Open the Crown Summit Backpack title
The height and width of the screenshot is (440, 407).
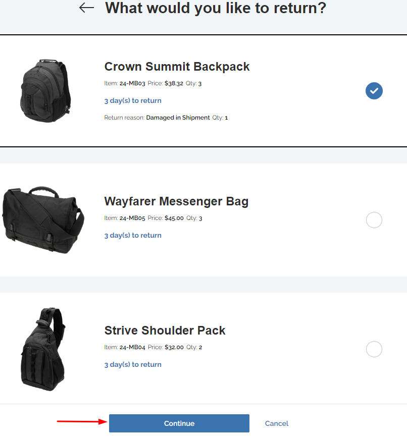(x=177, y=67)
